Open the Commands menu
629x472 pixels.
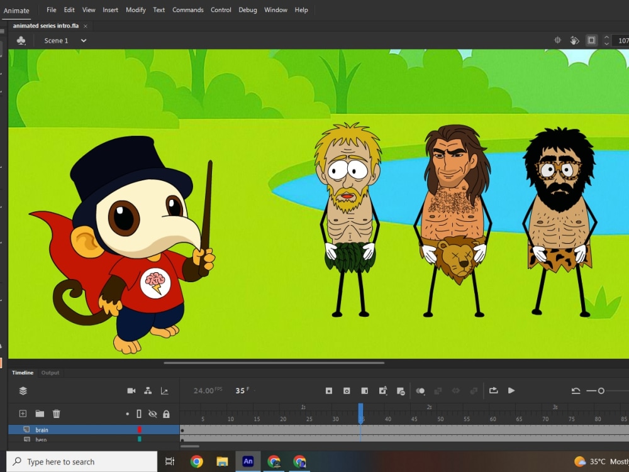[187, 9]
